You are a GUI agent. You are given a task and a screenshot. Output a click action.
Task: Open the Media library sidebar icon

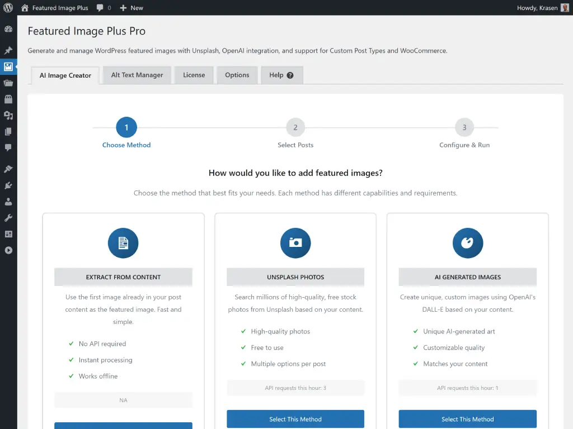8,116
